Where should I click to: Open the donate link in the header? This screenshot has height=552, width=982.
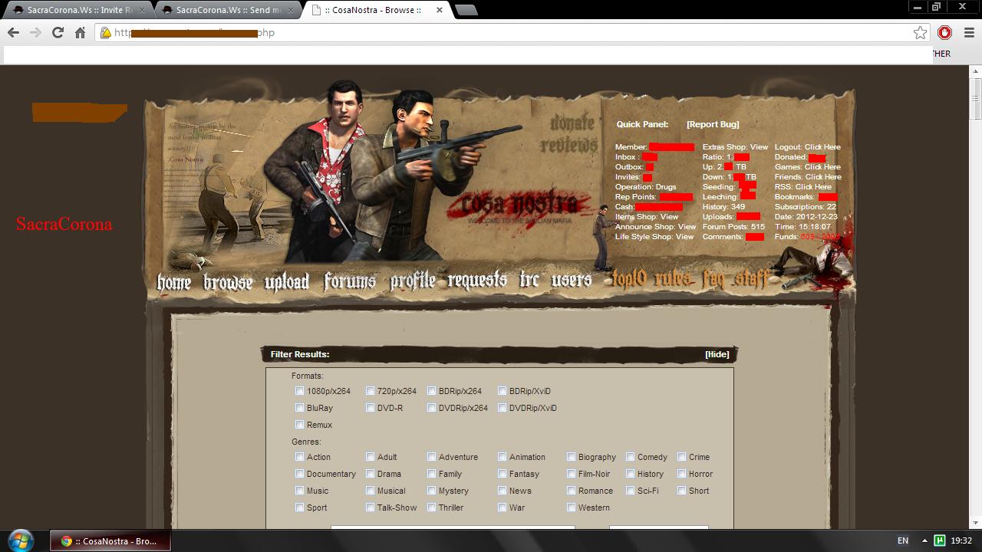tap(572, 123)
